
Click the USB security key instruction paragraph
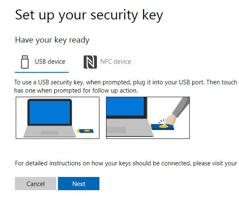(x=126, y=86)
